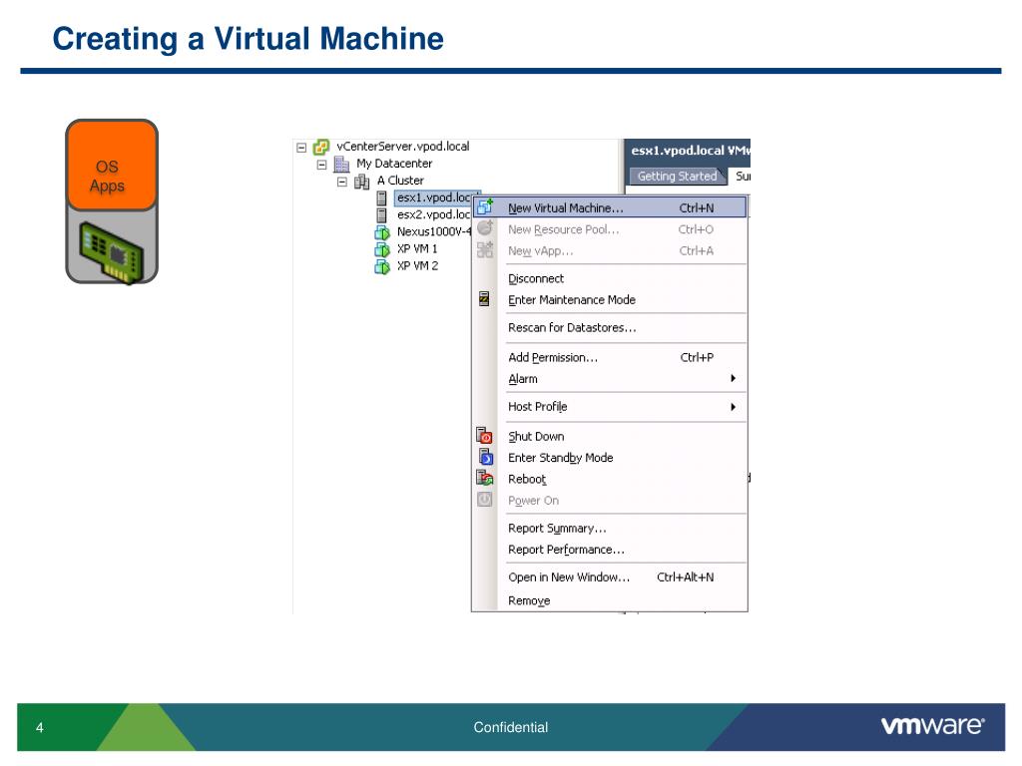The height and width of the screenshot is (766, 1022).
Task: Select Enter Standby Mode
Action: (610, 458)
